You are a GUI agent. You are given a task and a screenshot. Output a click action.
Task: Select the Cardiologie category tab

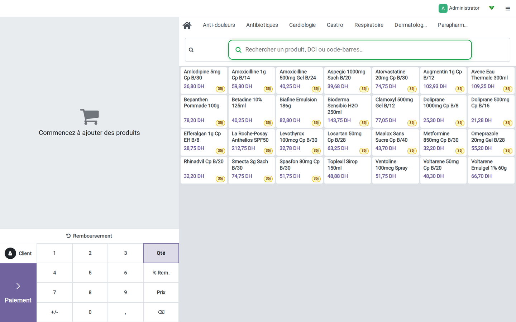(302, 25)
